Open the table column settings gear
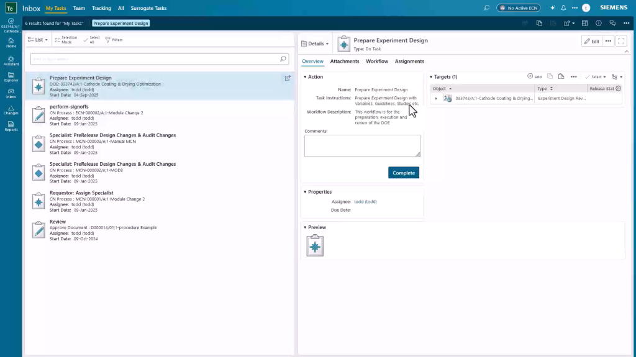The image size is (636, 357). pyautogui.click(x=618, y=89)
